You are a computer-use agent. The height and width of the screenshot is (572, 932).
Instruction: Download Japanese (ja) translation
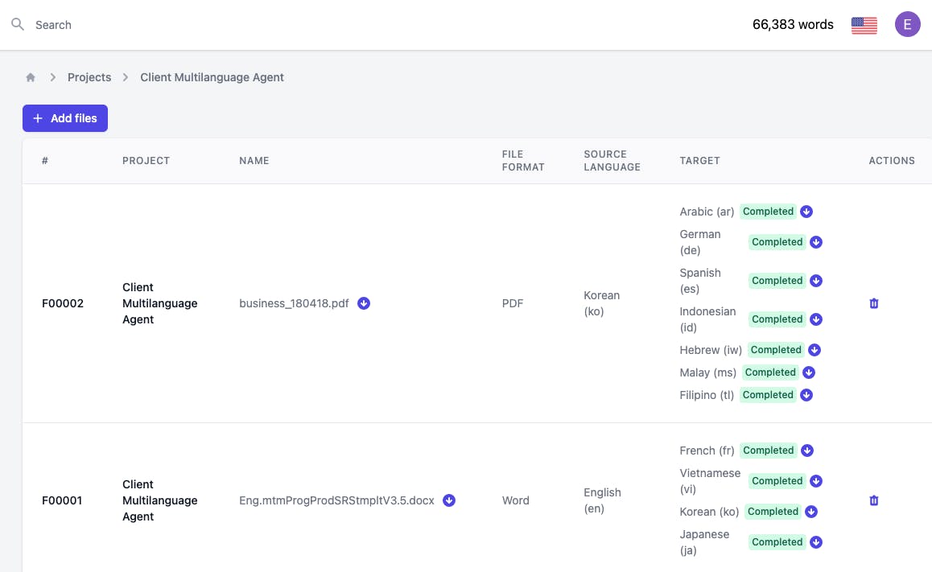pos(815,542)
